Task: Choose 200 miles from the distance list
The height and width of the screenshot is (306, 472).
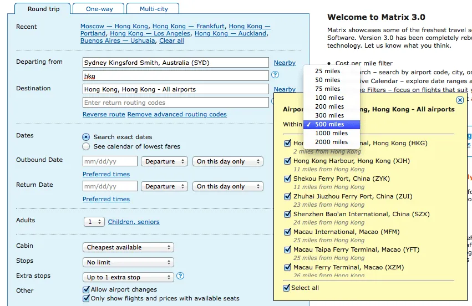Action: [332, 106]
